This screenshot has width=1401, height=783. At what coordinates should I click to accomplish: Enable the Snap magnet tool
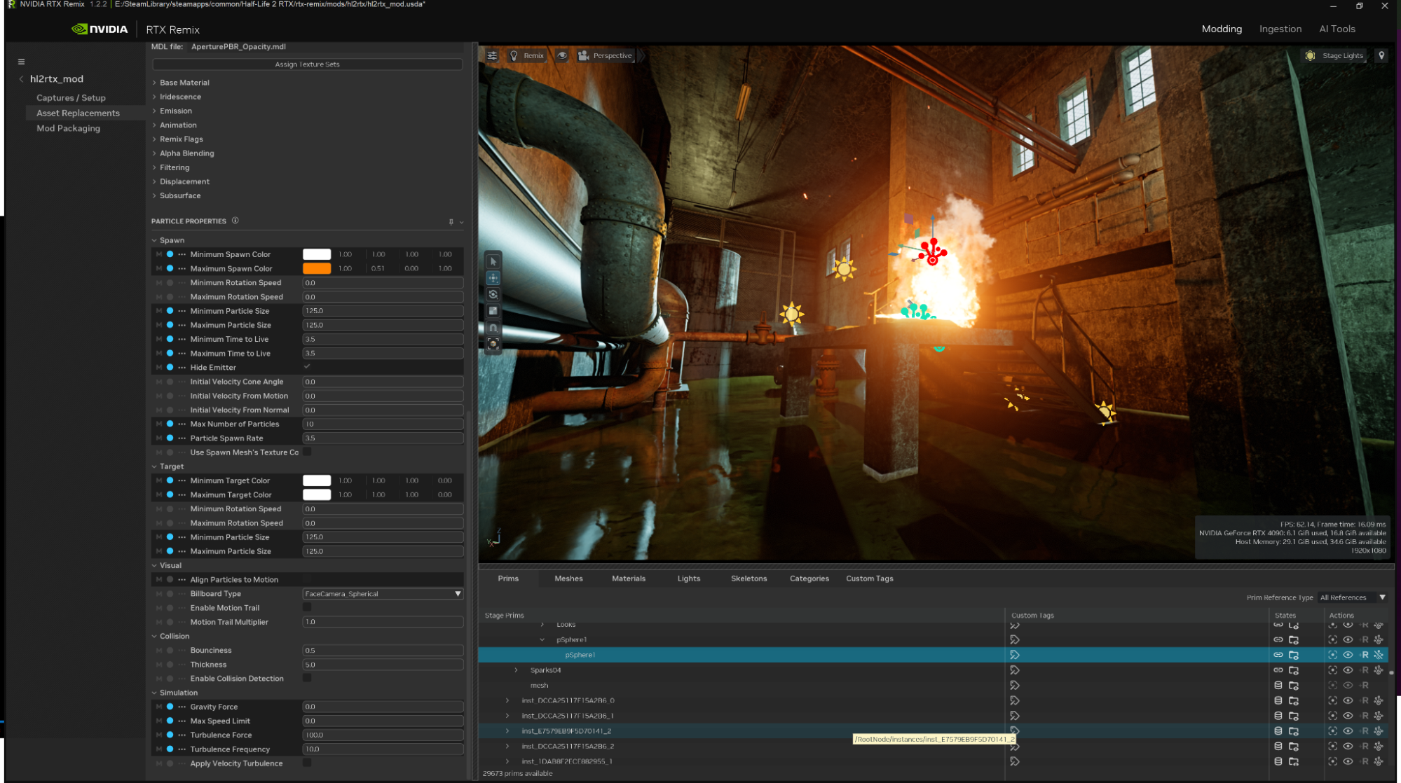pos(494,326)
